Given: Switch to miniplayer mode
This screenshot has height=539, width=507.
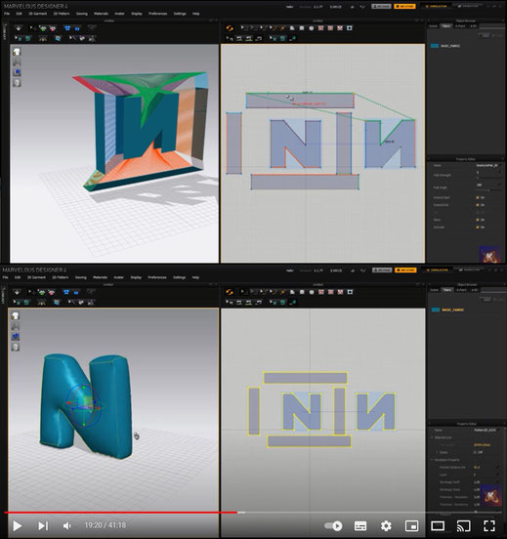Looking at the screenshot, I should click(411, 525).
